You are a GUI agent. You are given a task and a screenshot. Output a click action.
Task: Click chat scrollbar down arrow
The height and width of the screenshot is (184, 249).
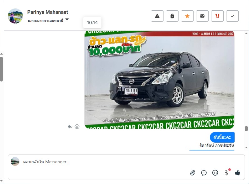coord(246,147)
